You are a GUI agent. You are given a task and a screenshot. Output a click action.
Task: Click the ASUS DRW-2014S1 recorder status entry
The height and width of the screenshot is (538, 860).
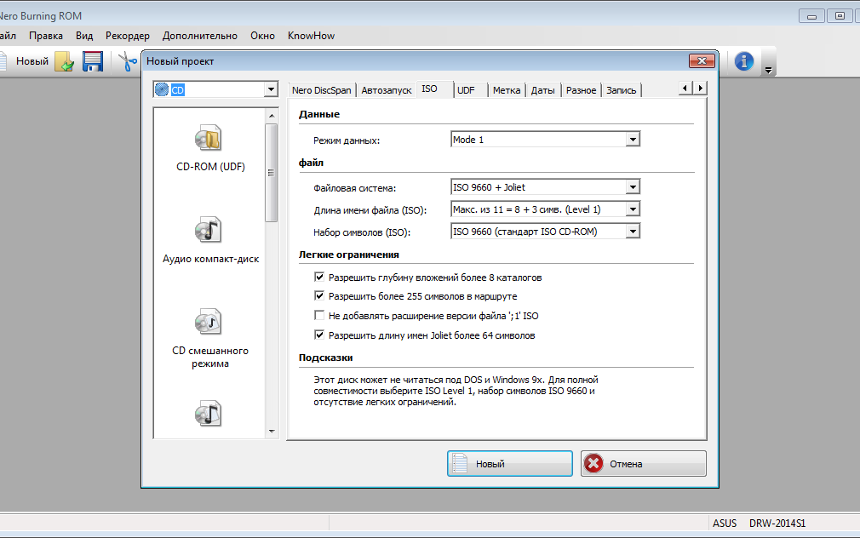click(759, 524)
